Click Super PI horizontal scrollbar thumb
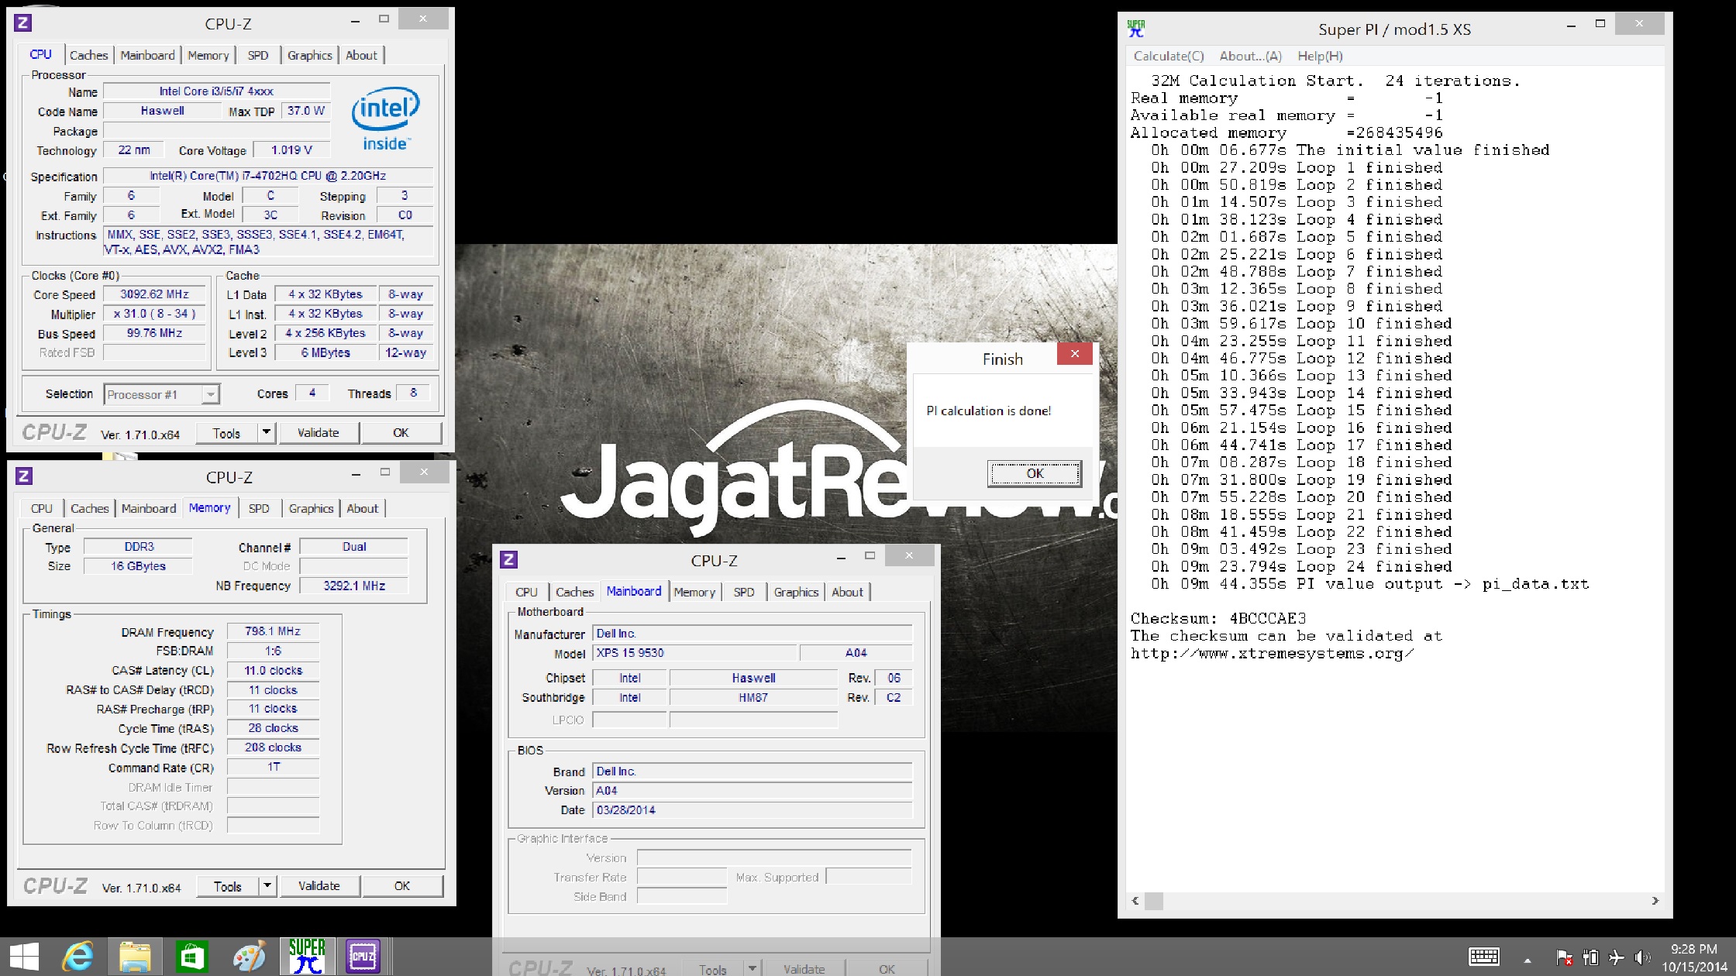The image size is (1736, 976). point(1154,901)
